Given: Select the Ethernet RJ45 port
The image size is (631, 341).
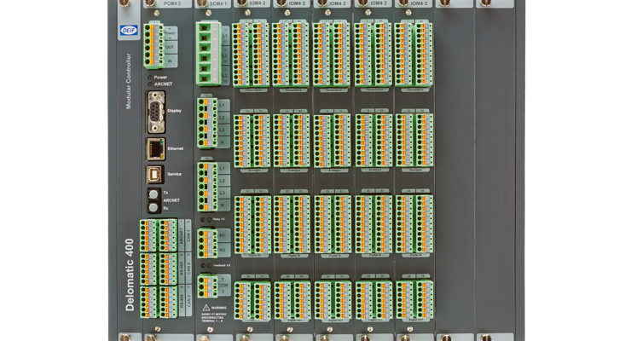Looking at the screenshot, I should (x=155, y=149).
